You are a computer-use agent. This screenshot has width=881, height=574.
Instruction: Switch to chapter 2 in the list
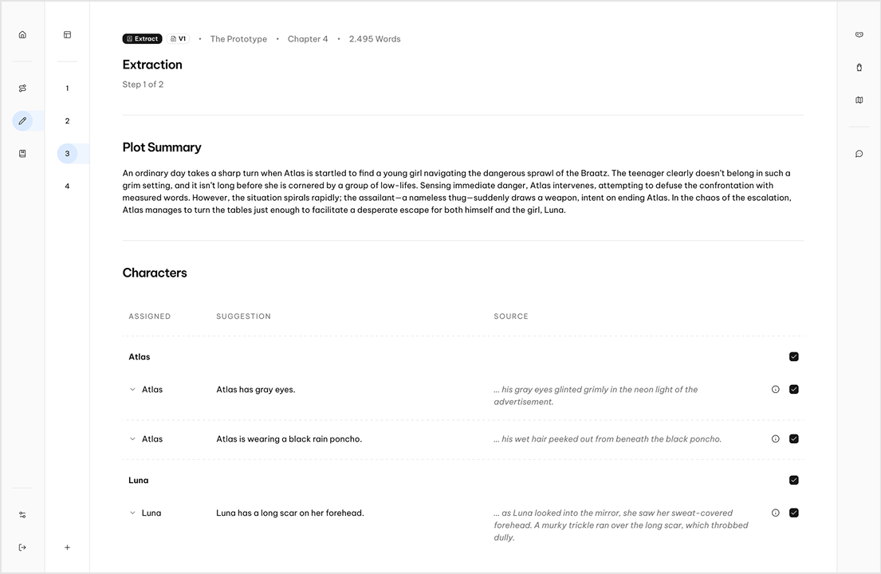tap(68, 120)
